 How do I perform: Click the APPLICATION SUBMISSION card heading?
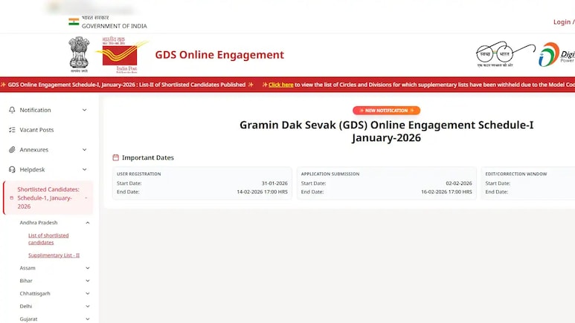(330, 174)
